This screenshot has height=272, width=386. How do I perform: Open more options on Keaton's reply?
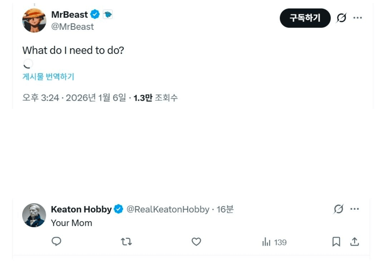pos(355,209)
